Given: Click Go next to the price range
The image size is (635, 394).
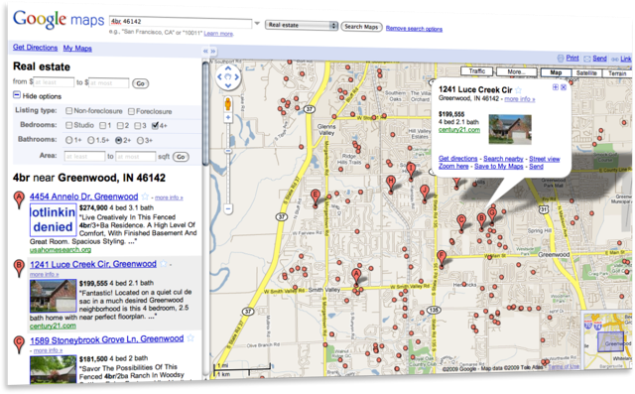Looking at the screenshot, I should coord(141,83).
